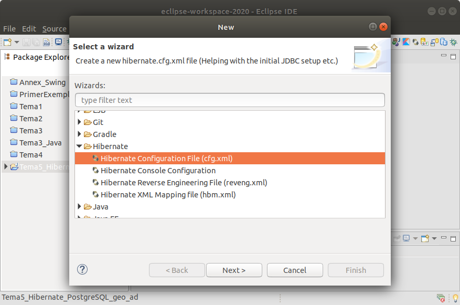Viewport: 460px width, 305px height.
Task: Maximize the top-right editor area panel
Action: [x=453, y=56]
